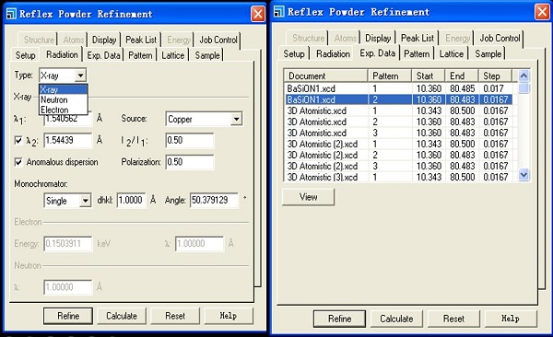The height and width of the screenshot is (337, 553).
Task: Click the right window's title bar app icon
Action: click(278, 12)
